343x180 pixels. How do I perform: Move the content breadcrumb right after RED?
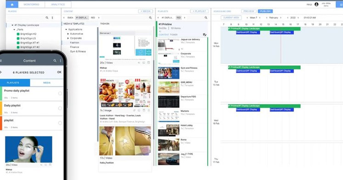(99, 18)
